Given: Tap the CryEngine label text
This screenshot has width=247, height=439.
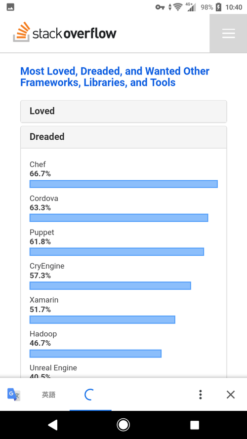Looking at the screenshot, I should [x=47, y=266].
